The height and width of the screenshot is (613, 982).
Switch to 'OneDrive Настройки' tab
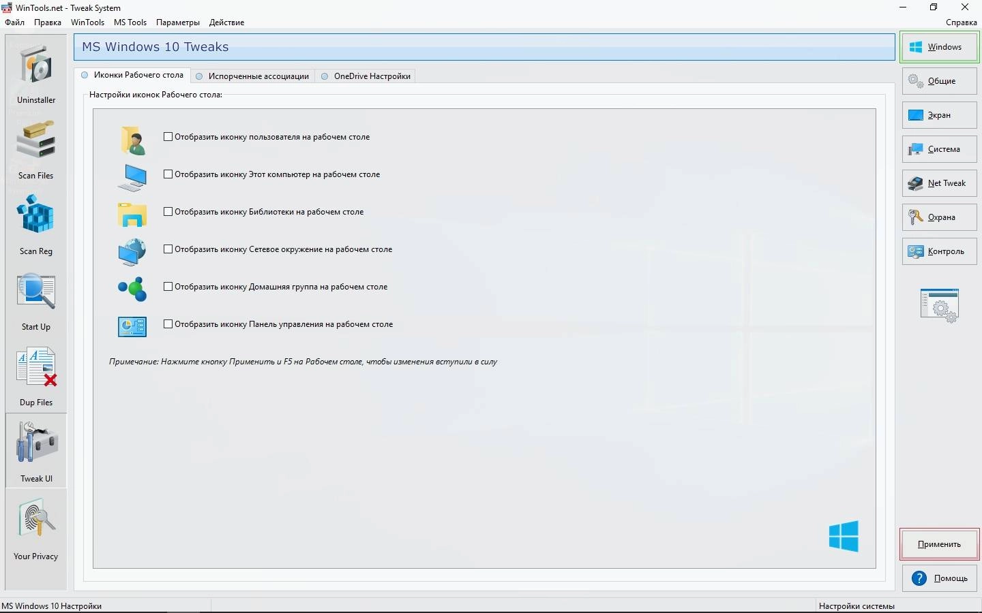click(x=365, y=76)
